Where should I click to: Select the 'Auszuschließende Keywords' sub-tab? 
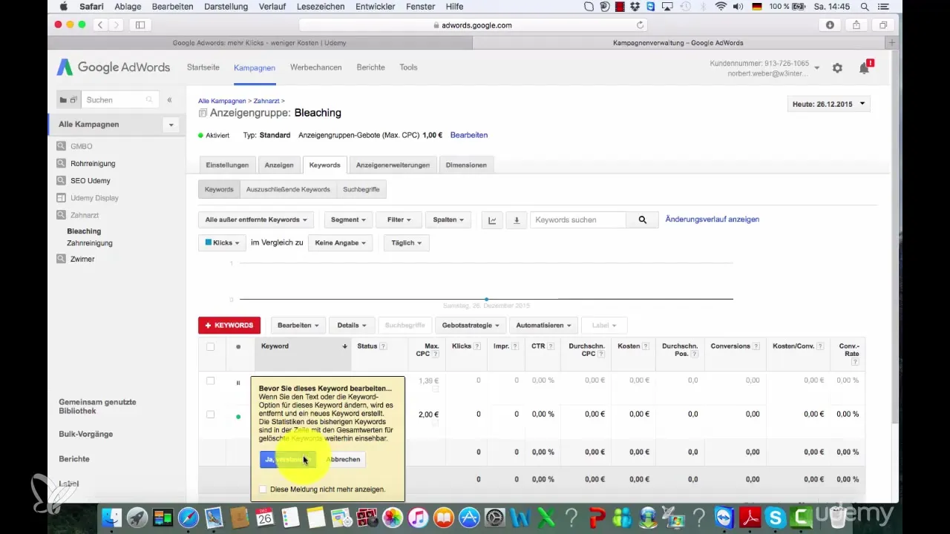(288, 189)
